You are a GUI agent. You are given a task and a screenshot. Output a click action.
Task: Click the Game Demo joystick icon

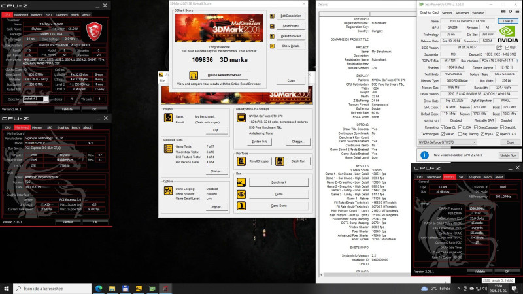click(x=241, y=206)
